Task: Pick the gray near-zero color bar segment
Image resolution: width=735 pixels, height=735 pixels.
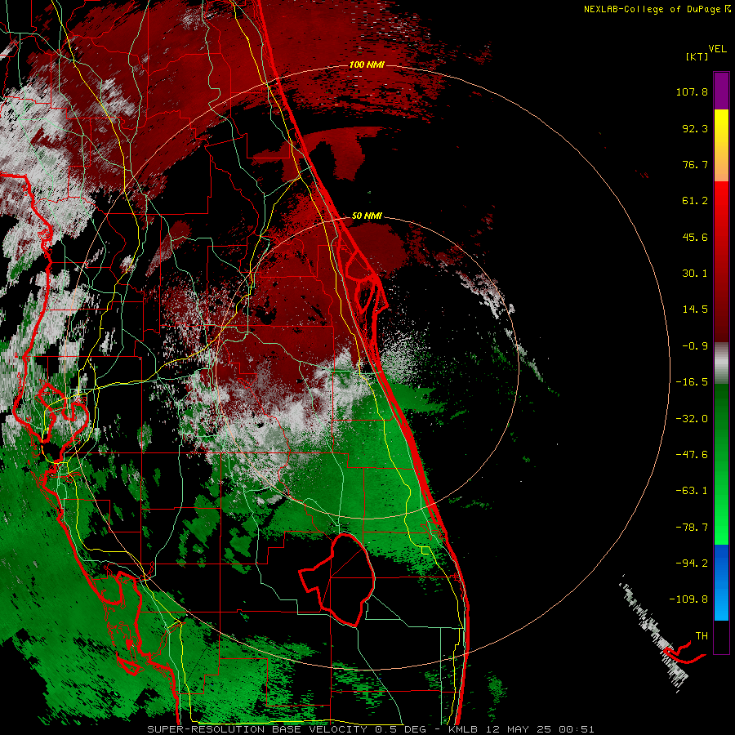Action: click(x=721, y=363)
